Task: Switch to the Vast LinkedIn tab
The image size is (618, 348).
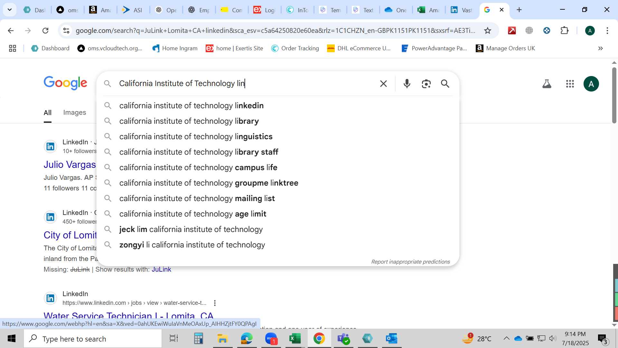Action: (462, 10)
